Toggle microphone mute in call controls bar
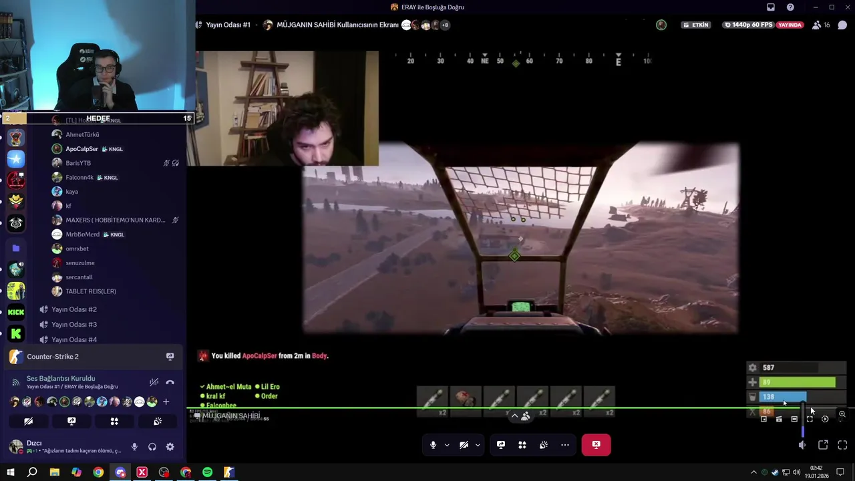 434,445
